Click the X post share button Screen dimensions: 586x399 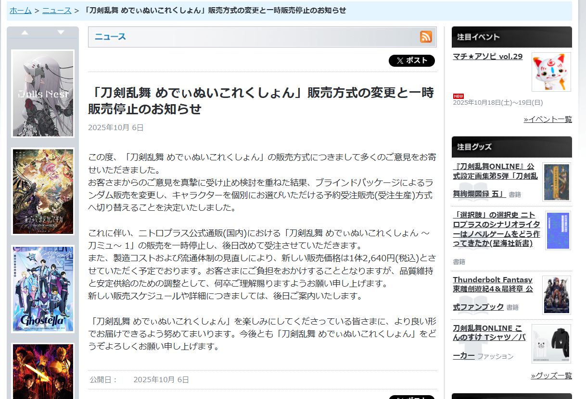pos(411,60)
